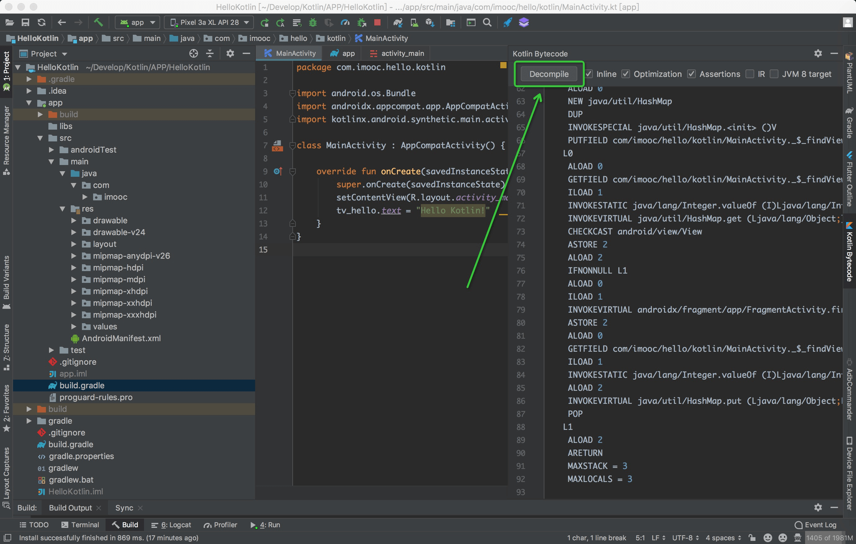
Task: Open the Profiler tool window
Action: [x=220, y=525]
